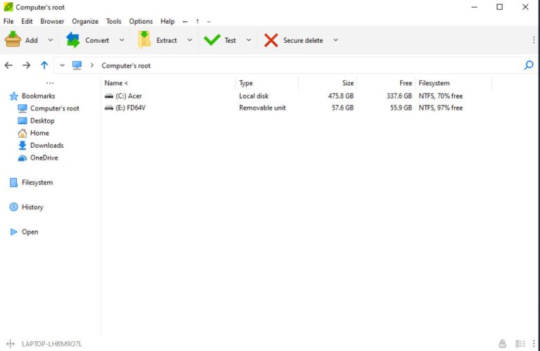The image size is (540, 351).
Task: Select Computer's root in Bookmarks tree
Action: coord(55,108)
